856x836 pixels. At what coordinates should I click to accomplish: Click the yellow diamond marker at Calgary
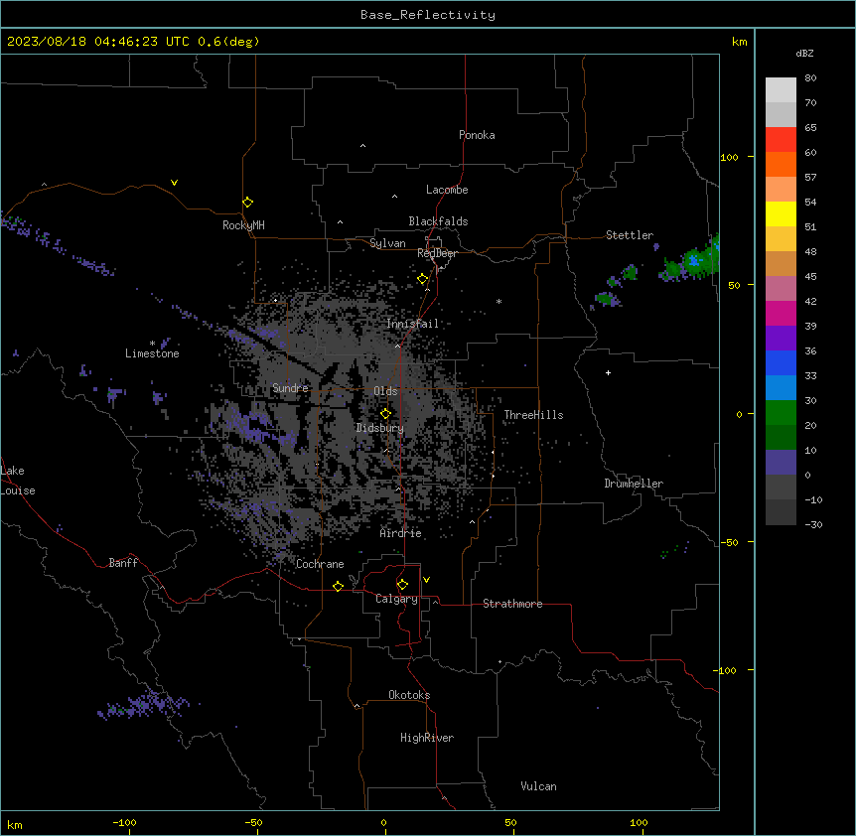click(x=402, y=585)
